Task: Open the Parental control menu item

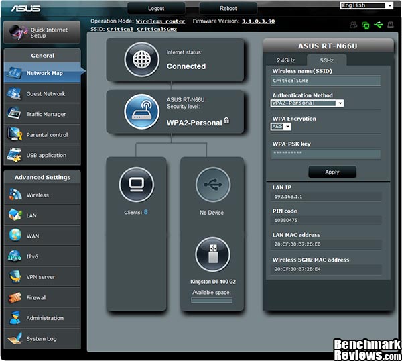Action: 42,135
